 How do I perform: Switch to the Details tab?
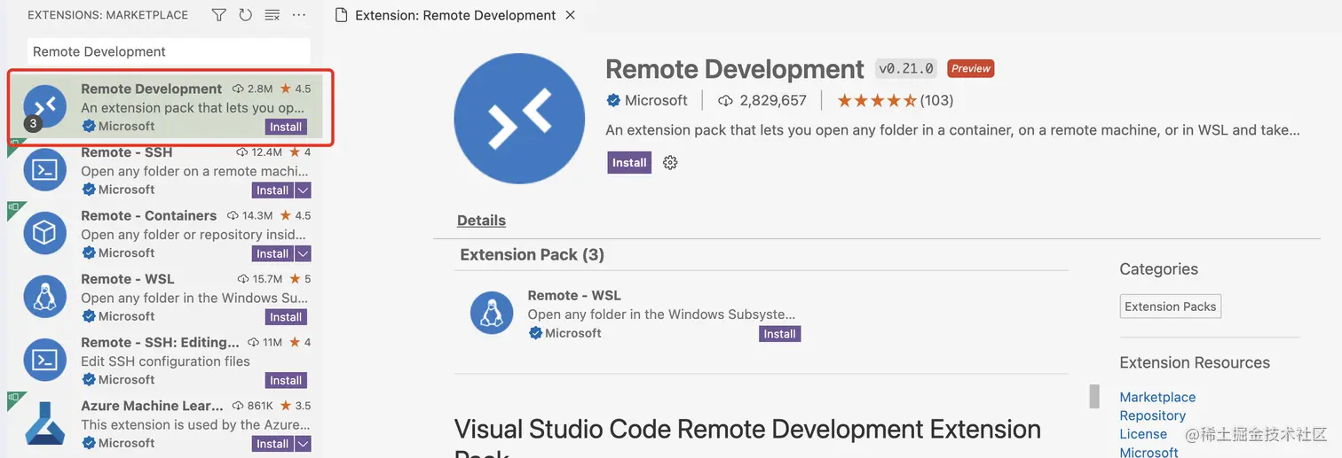coord(481,221)
